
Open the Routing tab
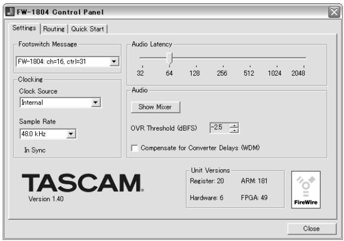click(54, 29)
